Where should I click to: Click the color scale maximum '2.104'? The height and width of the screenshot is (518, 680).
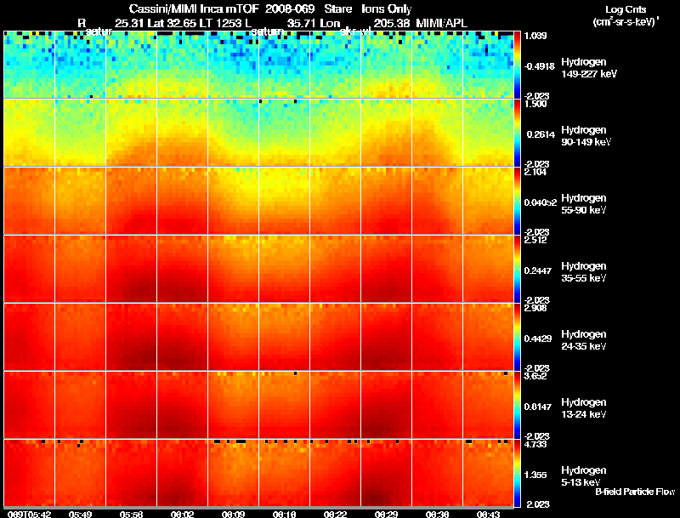(x=535, y=172)
